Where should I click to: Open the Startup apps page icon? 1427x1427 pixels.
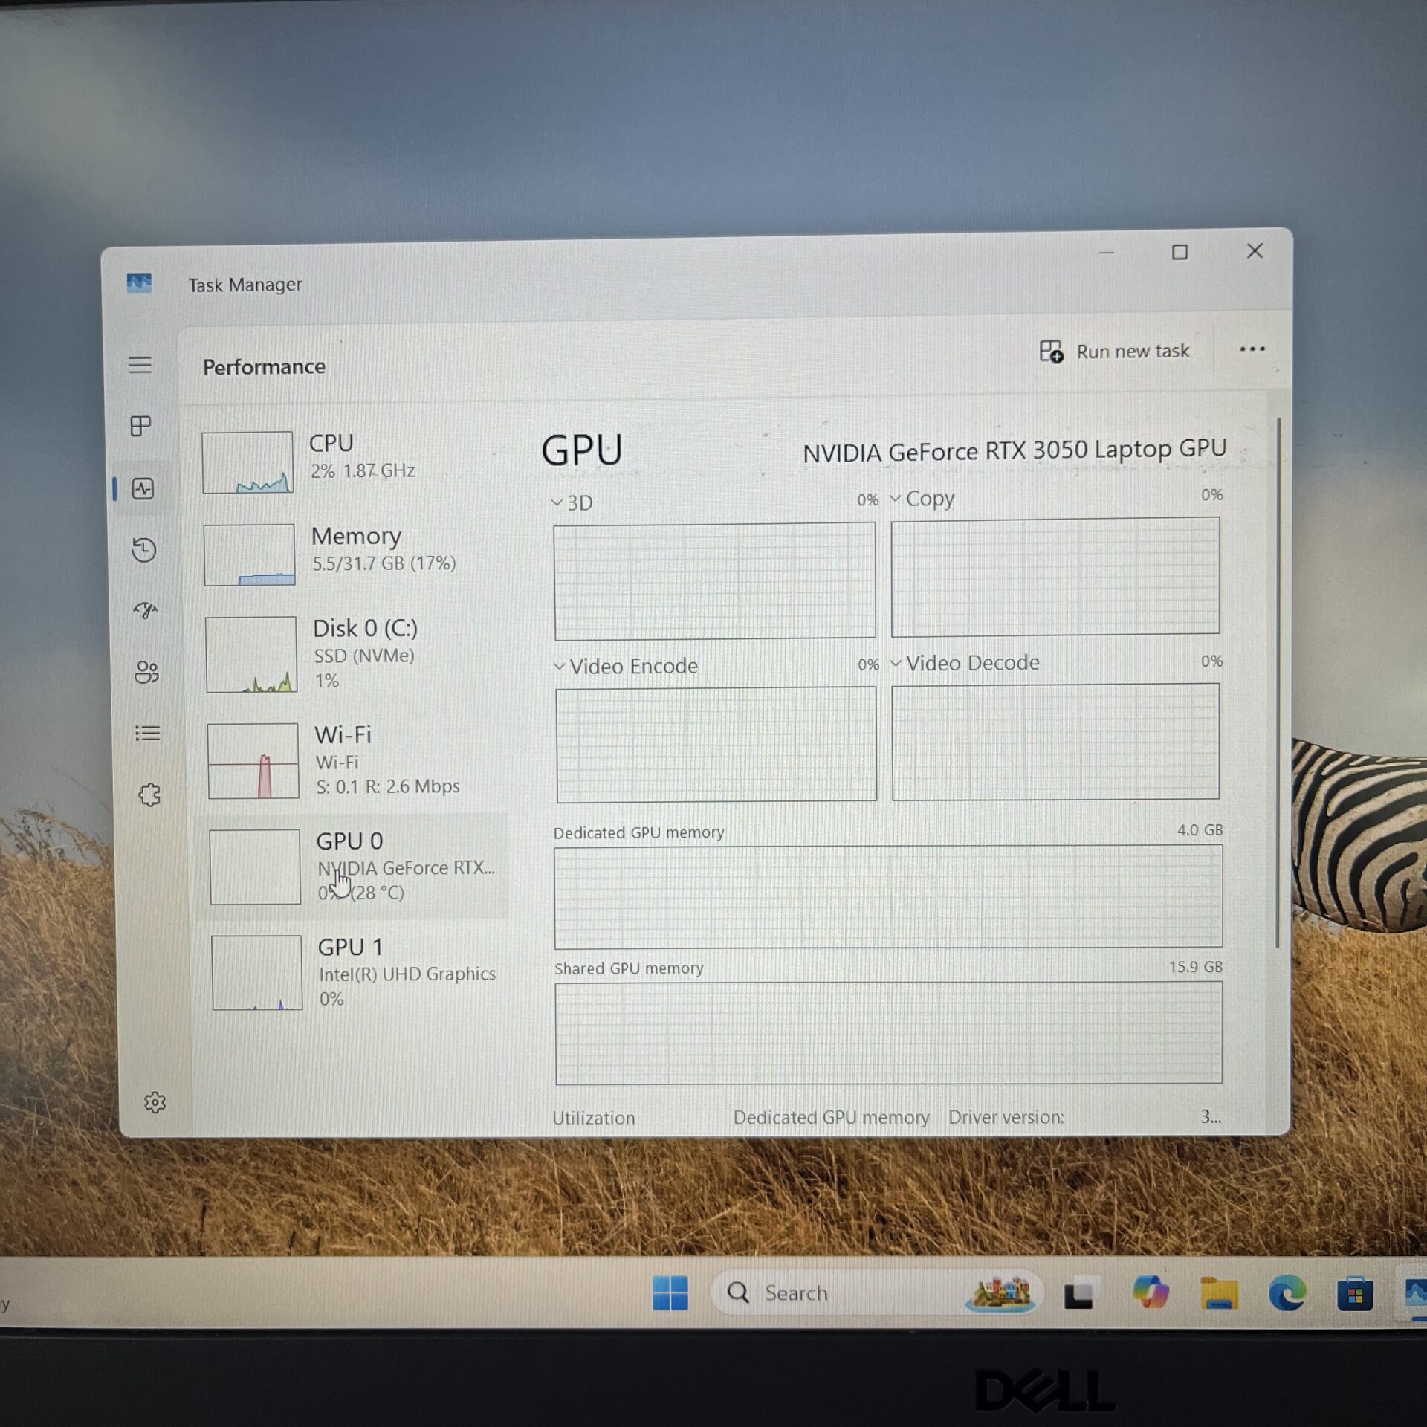[x=146, y=611]
